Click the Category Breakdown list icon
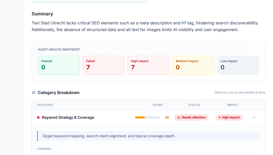The width and height of the screenshot is (273, 155). (34, 93)
